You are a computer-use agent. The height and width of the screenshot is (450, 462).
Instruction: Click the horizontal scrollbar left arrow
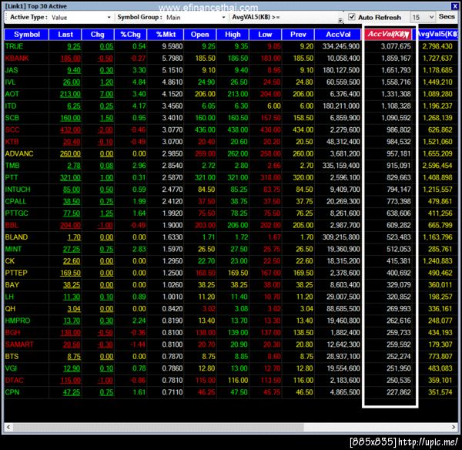click(8, 427)
